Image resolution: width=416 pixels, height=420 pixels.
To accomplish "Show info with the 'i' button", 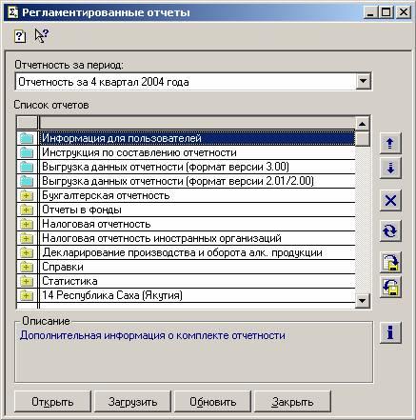I will (x=390, y=332).
